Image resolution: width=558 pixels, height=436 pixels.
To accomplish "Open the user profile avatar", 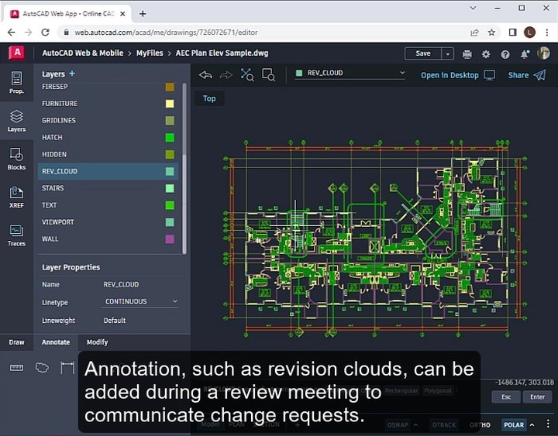I will pos(543,53).
